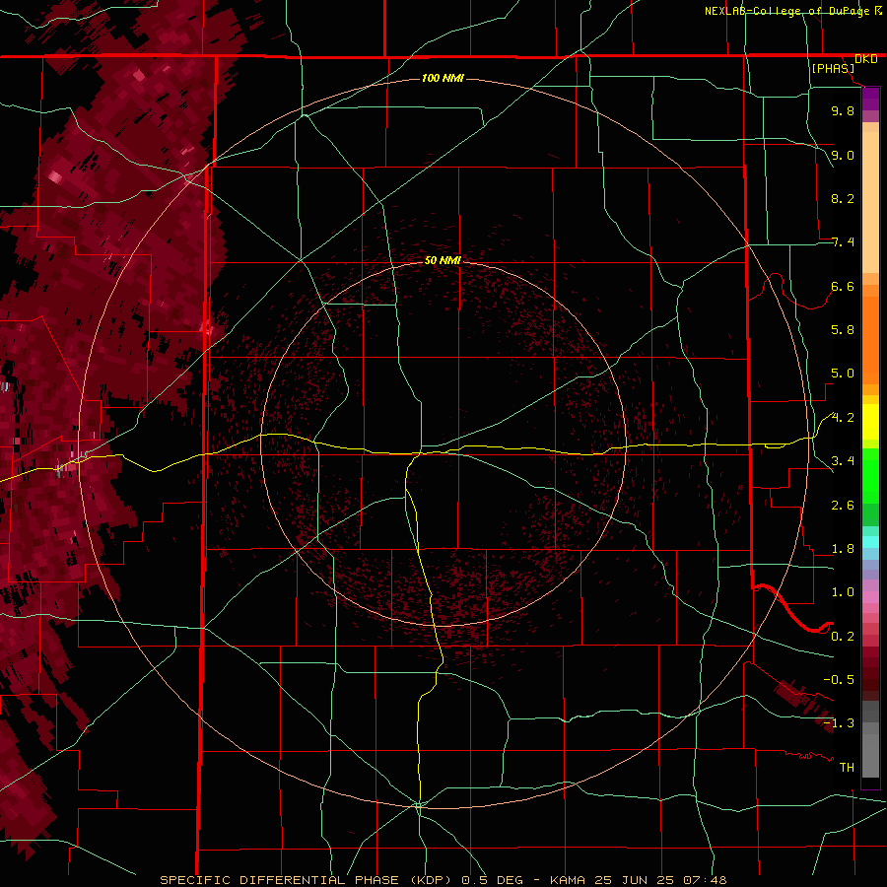Select the gray segment beside TH
The width and height of the screenshot is (887, 887).
coord(870,756)
